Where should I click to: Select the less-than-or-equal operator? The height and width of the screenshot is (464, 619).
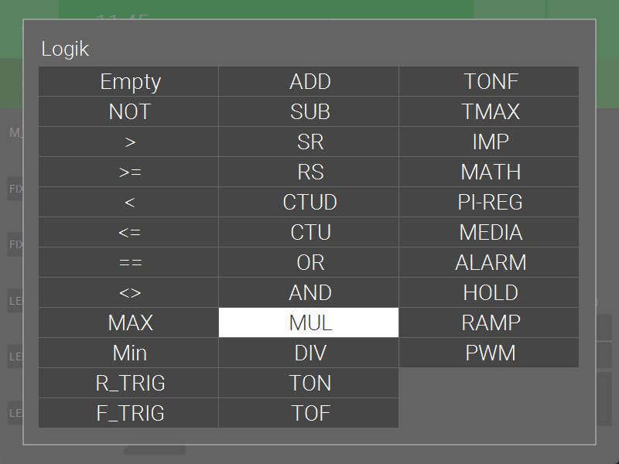(129, 232)
